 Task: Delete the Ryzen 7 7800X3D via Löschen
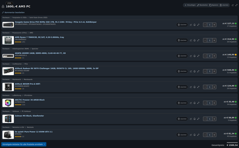(182, 40)
